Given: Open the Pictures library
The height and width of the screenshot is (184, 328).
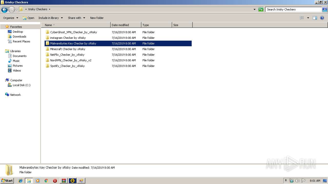Looking at the screenshot, I should 18,66.
